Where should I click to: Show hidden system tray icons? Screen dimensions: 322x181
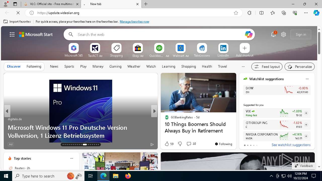pyautogui.click(x=271, y=176)
